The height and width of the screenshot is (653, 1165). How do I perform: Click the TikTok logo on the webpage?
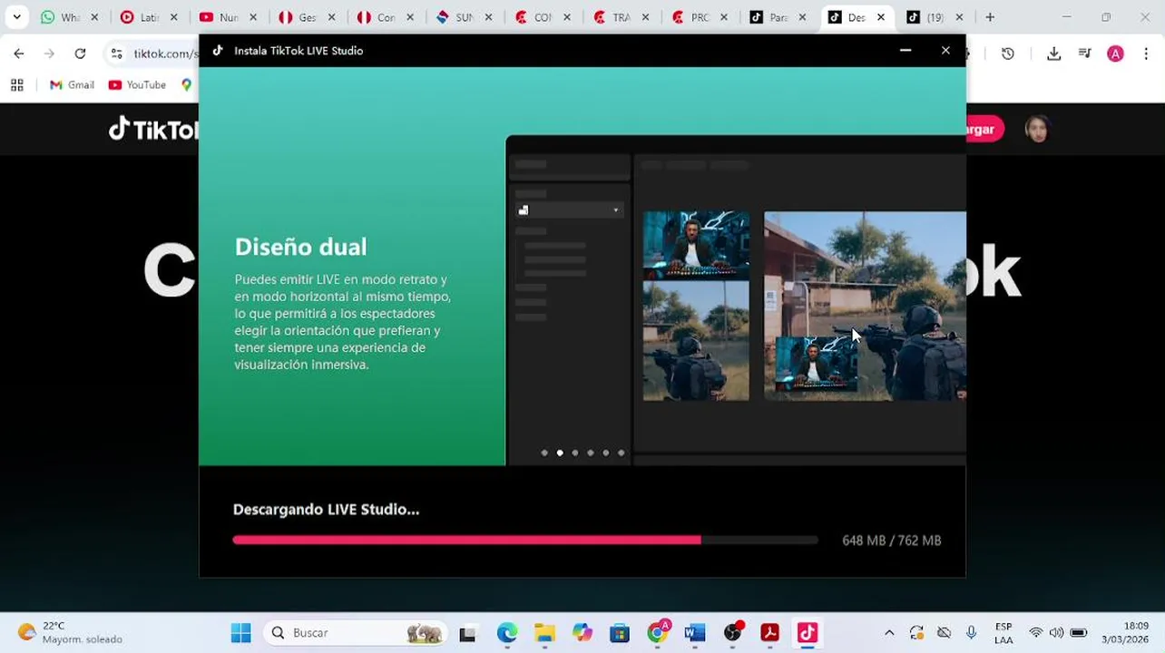click(x=153, y=129)
